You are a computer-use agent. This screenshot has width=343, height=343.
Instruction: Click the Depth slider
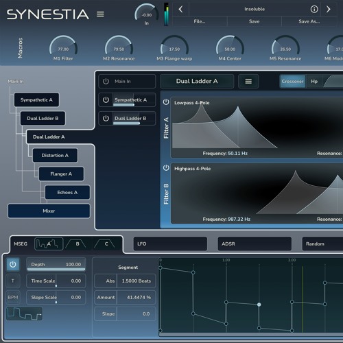(56, 264)
